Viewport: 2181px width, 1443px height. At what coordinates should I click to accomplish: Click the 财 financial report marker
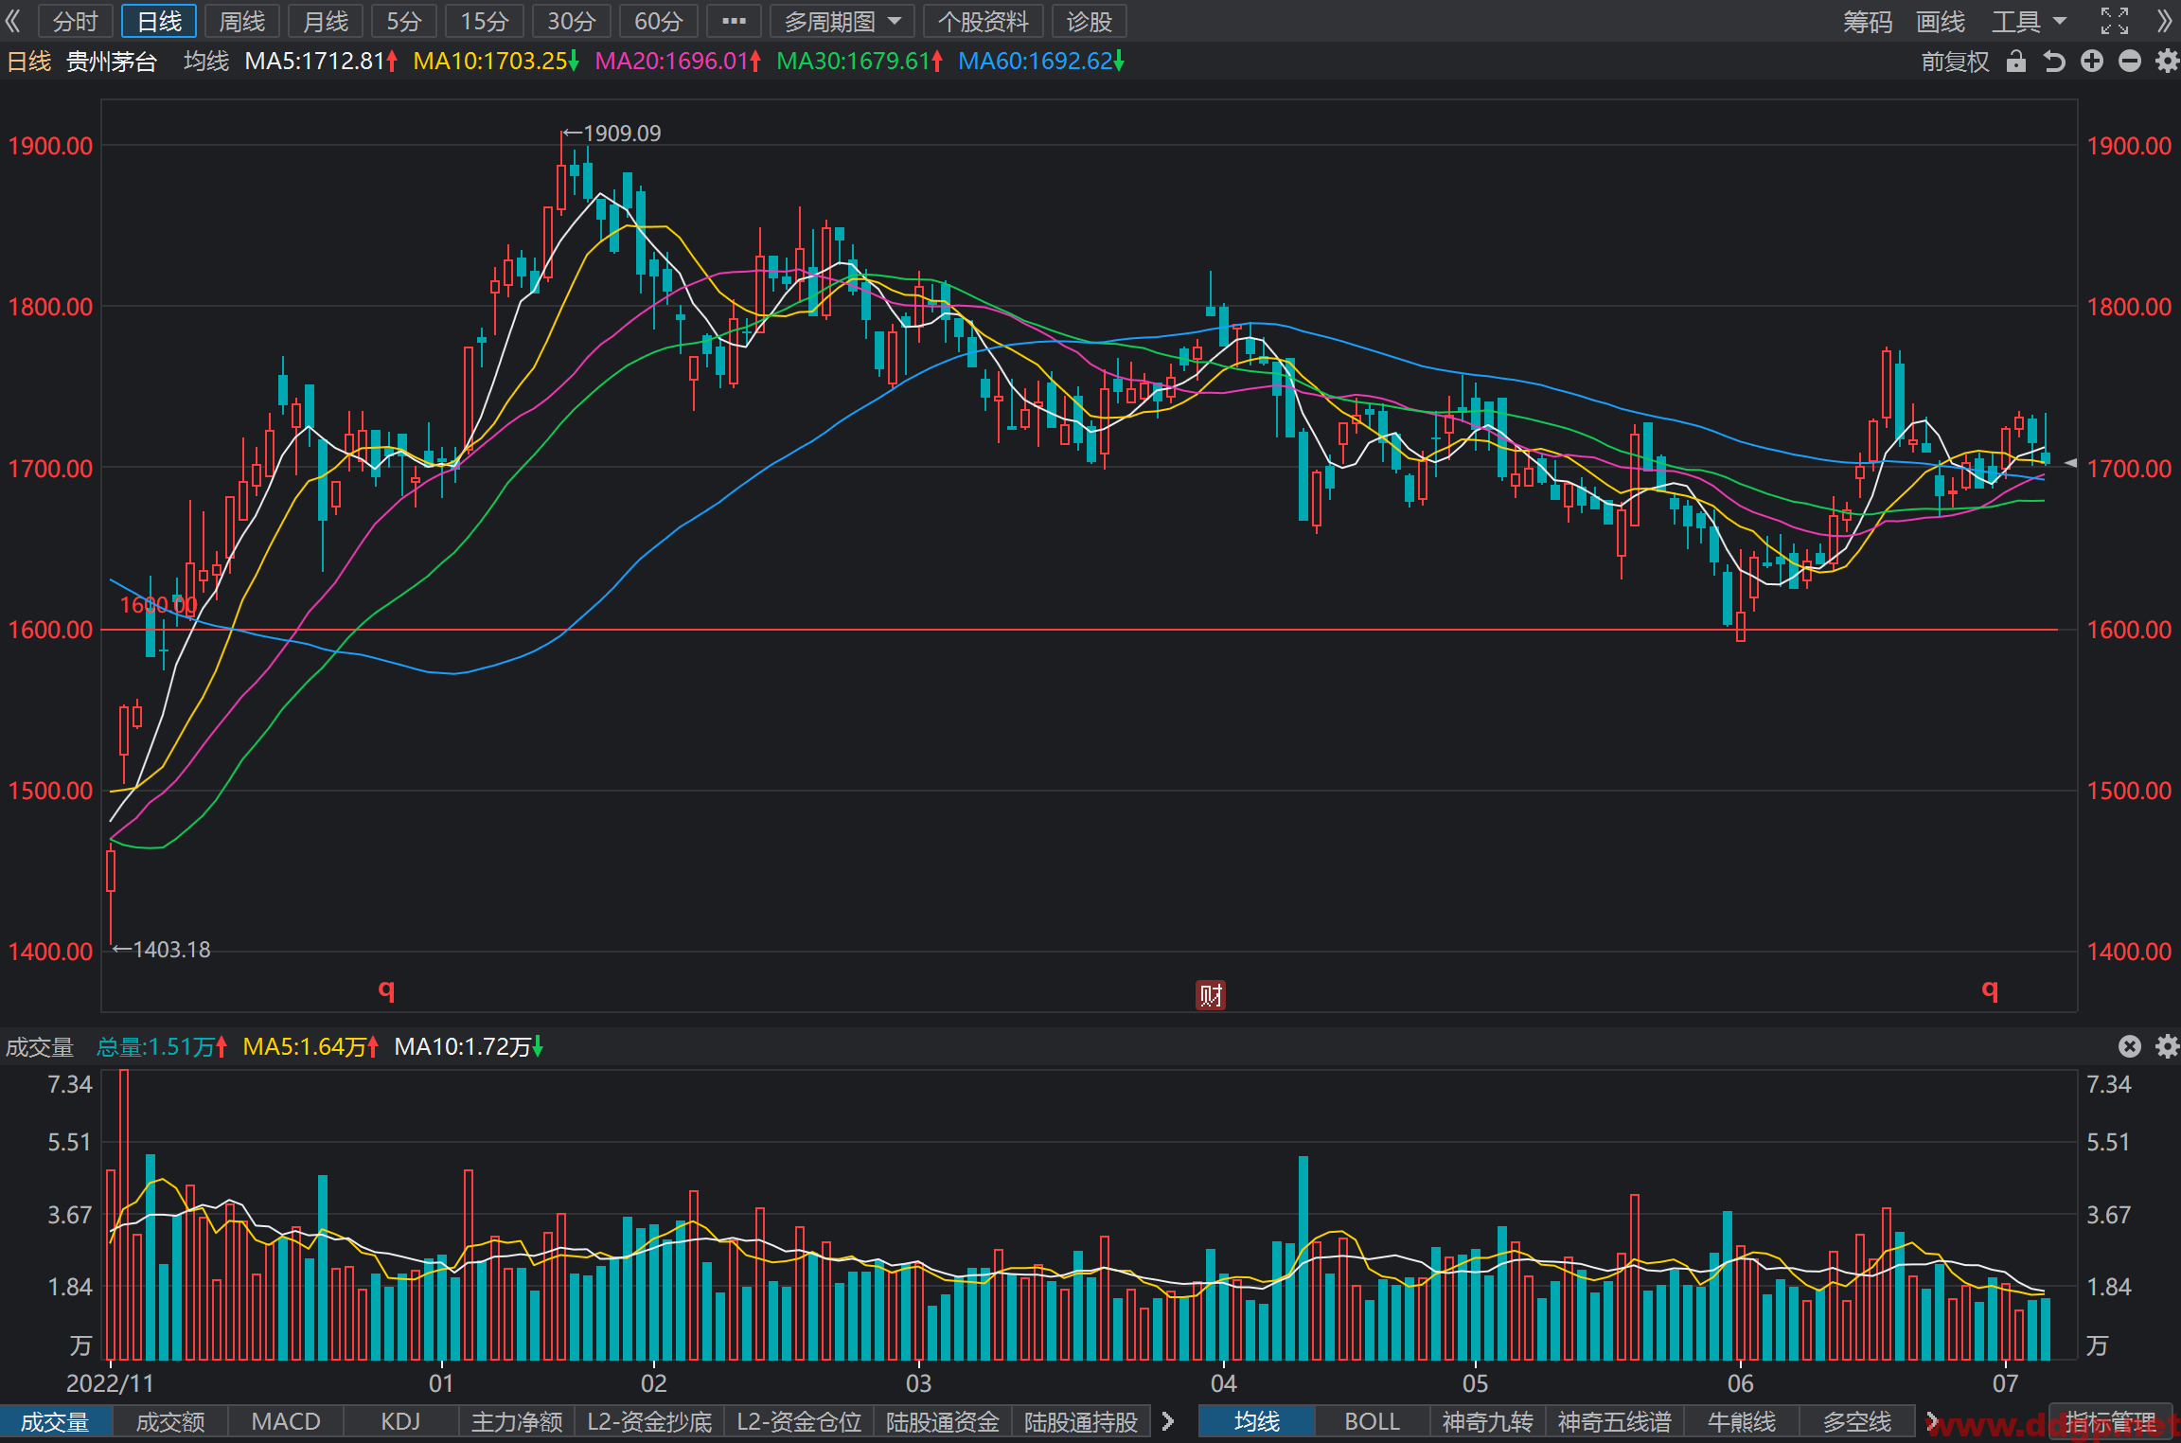tap(1211, 995)
